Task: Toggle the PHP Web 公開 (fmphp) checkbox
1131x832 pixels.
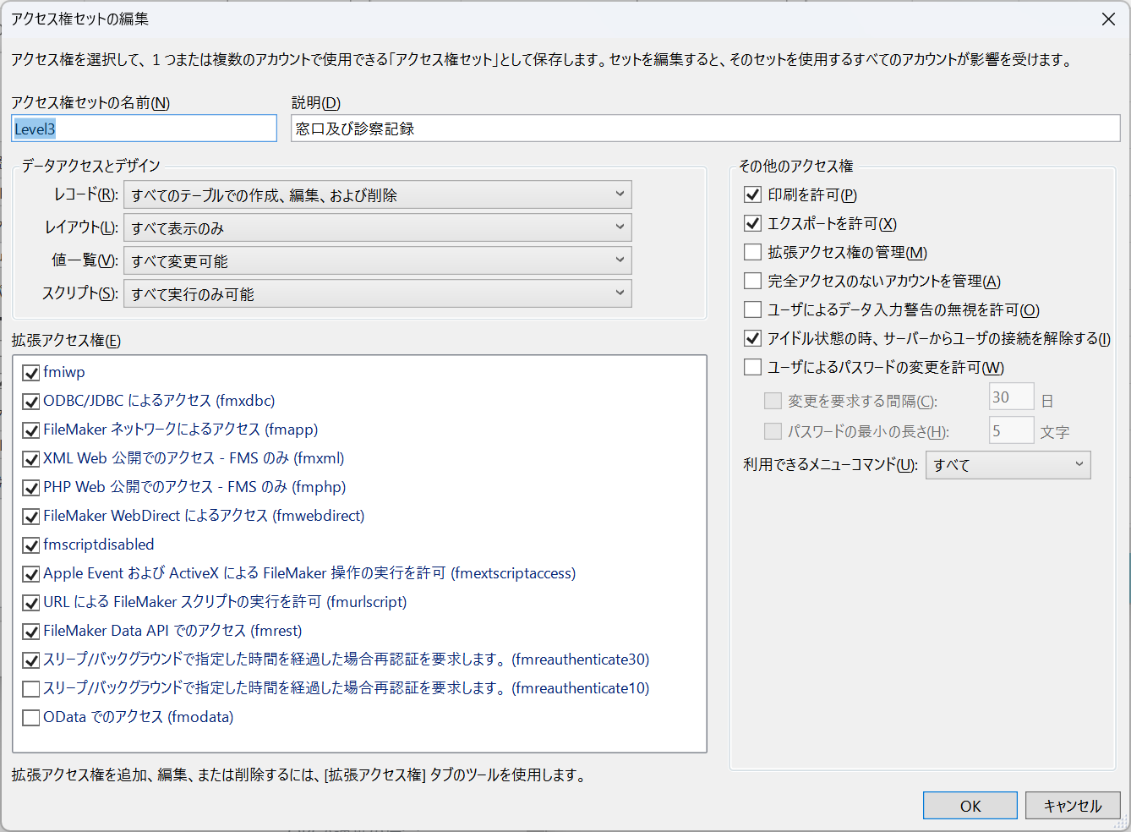Action: 31,488
